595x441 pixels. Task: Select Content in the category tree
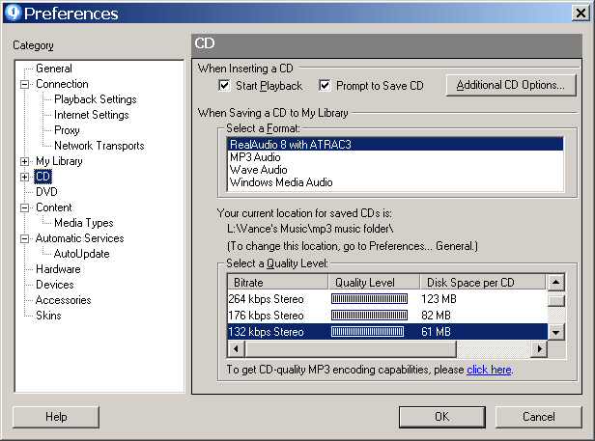pyautogui.click(x=53, y=207)
